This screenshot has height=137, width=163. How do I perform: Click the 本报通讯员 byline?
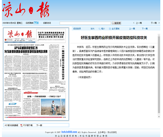(x=85, y=77)
